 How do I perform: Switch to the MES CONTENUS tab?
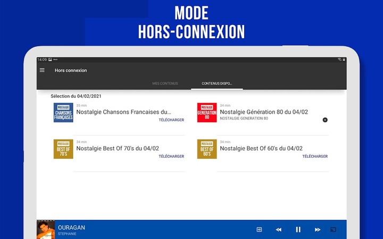165,83
